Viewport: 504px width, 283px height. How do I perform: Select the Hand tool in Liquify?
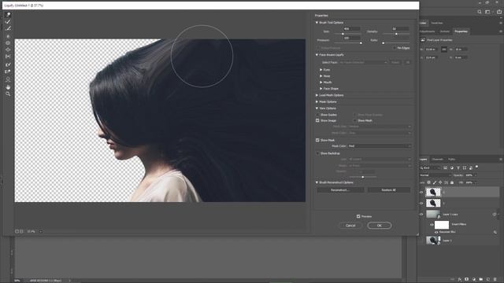click(x=8, y=87)
